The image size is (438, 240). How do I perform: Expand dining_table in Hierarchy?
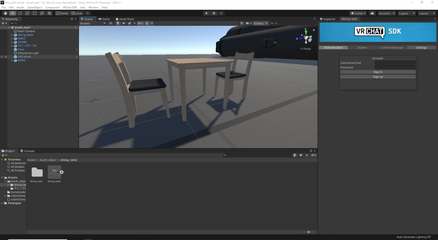12,35
